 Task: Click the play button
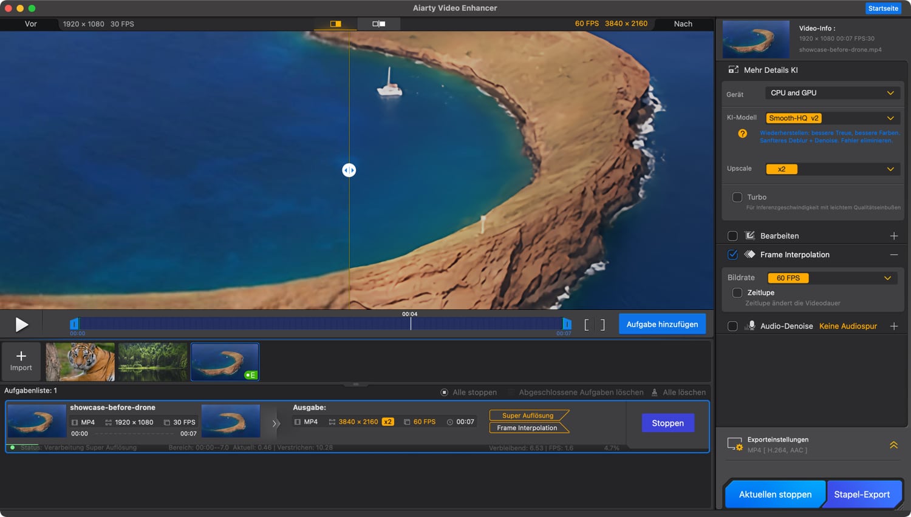point(22,325)
